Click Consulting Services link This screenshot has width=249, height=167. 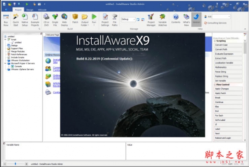[215, 23]
